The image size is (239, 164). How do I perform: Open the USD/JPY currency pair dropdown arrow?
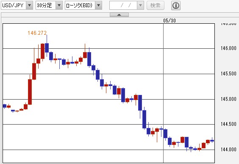[x=29, y=6]
